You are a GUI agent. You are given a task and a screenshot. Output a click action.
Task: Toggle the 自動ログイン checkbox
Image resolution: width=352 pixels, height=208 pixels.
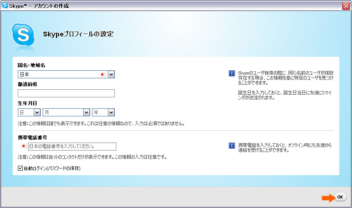click(x=20, y=168)
